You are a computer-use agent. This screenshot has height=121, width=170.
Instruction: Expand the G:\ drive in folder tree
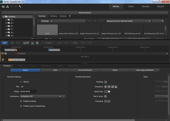click(6, 32)
